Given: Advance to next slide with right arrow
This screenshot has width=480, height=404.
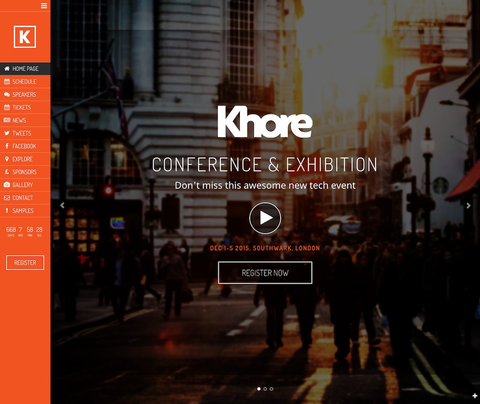Looking at the screenshot, I should [x=468, y=206].
